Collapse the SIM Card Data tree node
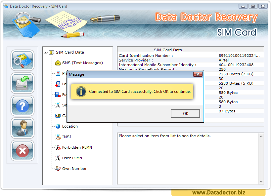The image size is (271, 196). tap(45, 52)
